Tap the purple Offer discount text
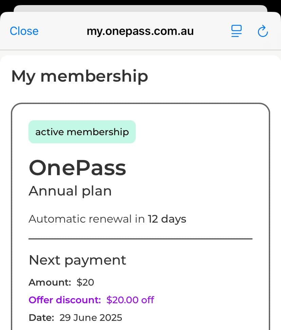Image resolution: width=281 pixels, height=330 pixels. [65, 300]
